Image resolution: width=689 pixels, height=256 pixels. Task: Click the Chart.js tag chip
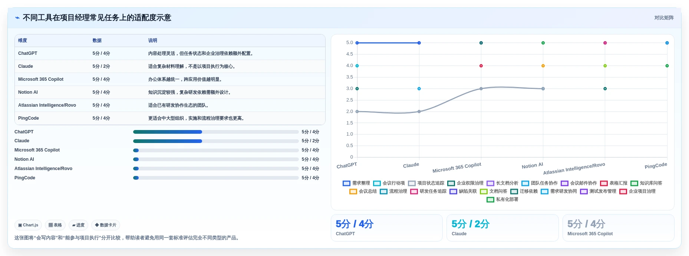28,225
